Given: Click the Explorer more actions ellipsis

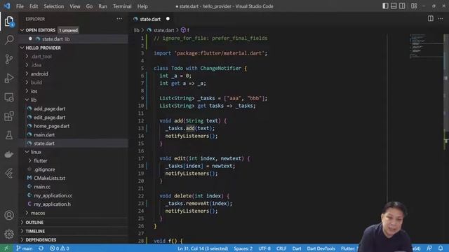Looking at the screenshot, I should pyautogui.click(x=119, y=19).
